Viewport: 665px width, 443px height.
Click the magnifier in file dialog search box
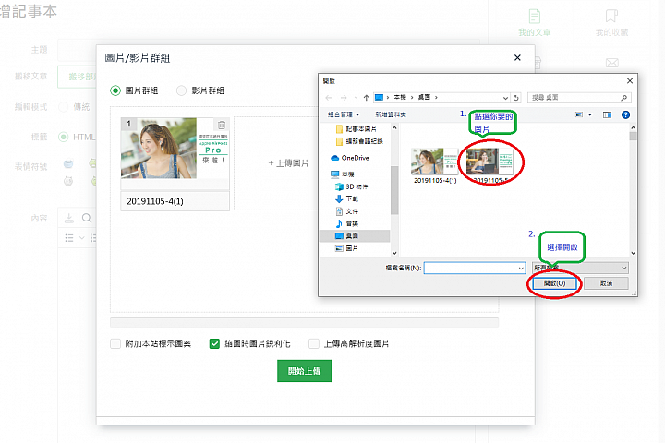(623, 98)
